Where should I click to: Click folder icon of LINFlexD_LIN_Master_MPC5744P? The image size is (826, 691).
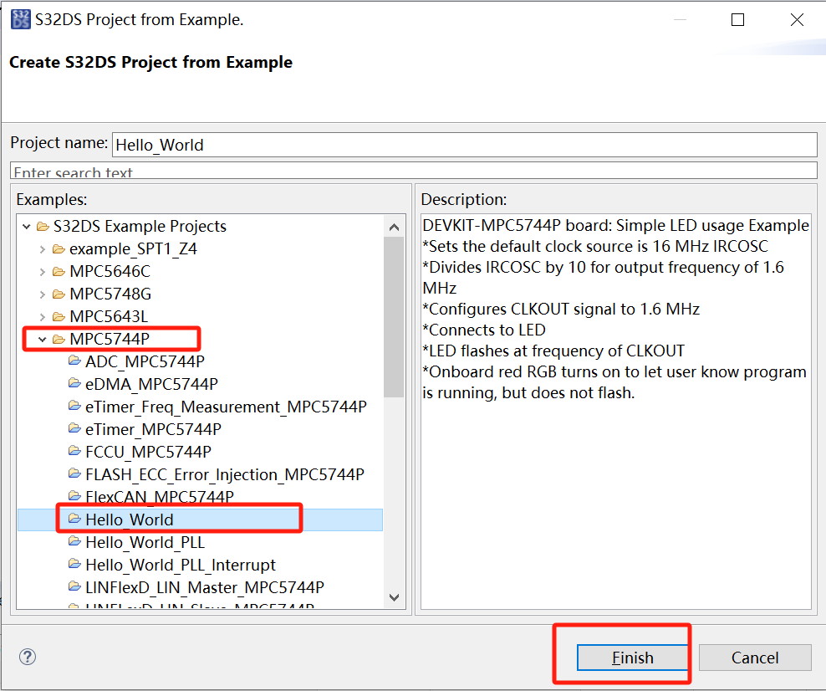[x=74, y=586]
